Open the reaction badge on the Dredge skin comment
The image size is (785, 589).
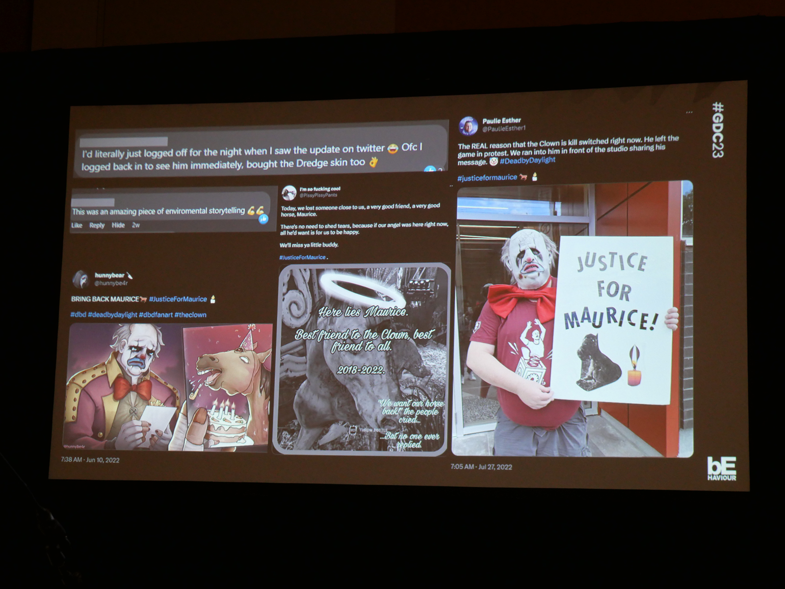(430, 170)
